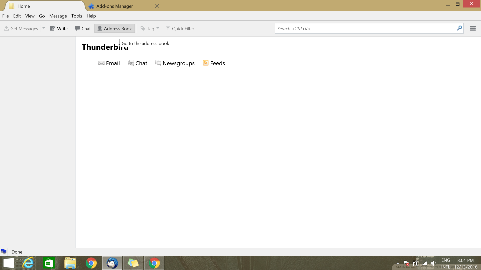The height and width of the screenshot is (270, 481).
Task: Click the Feeds account setup link
Action: tap(217, 63)
